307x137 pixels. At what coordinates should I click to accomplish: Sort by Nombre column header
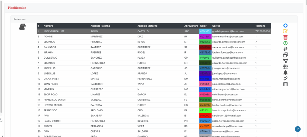coord(48,26)
